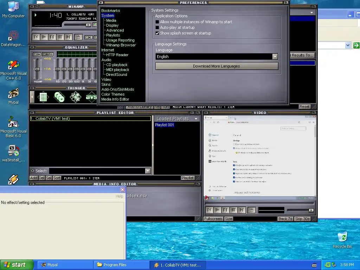Click Eject button in Winamp main window
Viewport: 360px width, 270px height.
[78, 37]
